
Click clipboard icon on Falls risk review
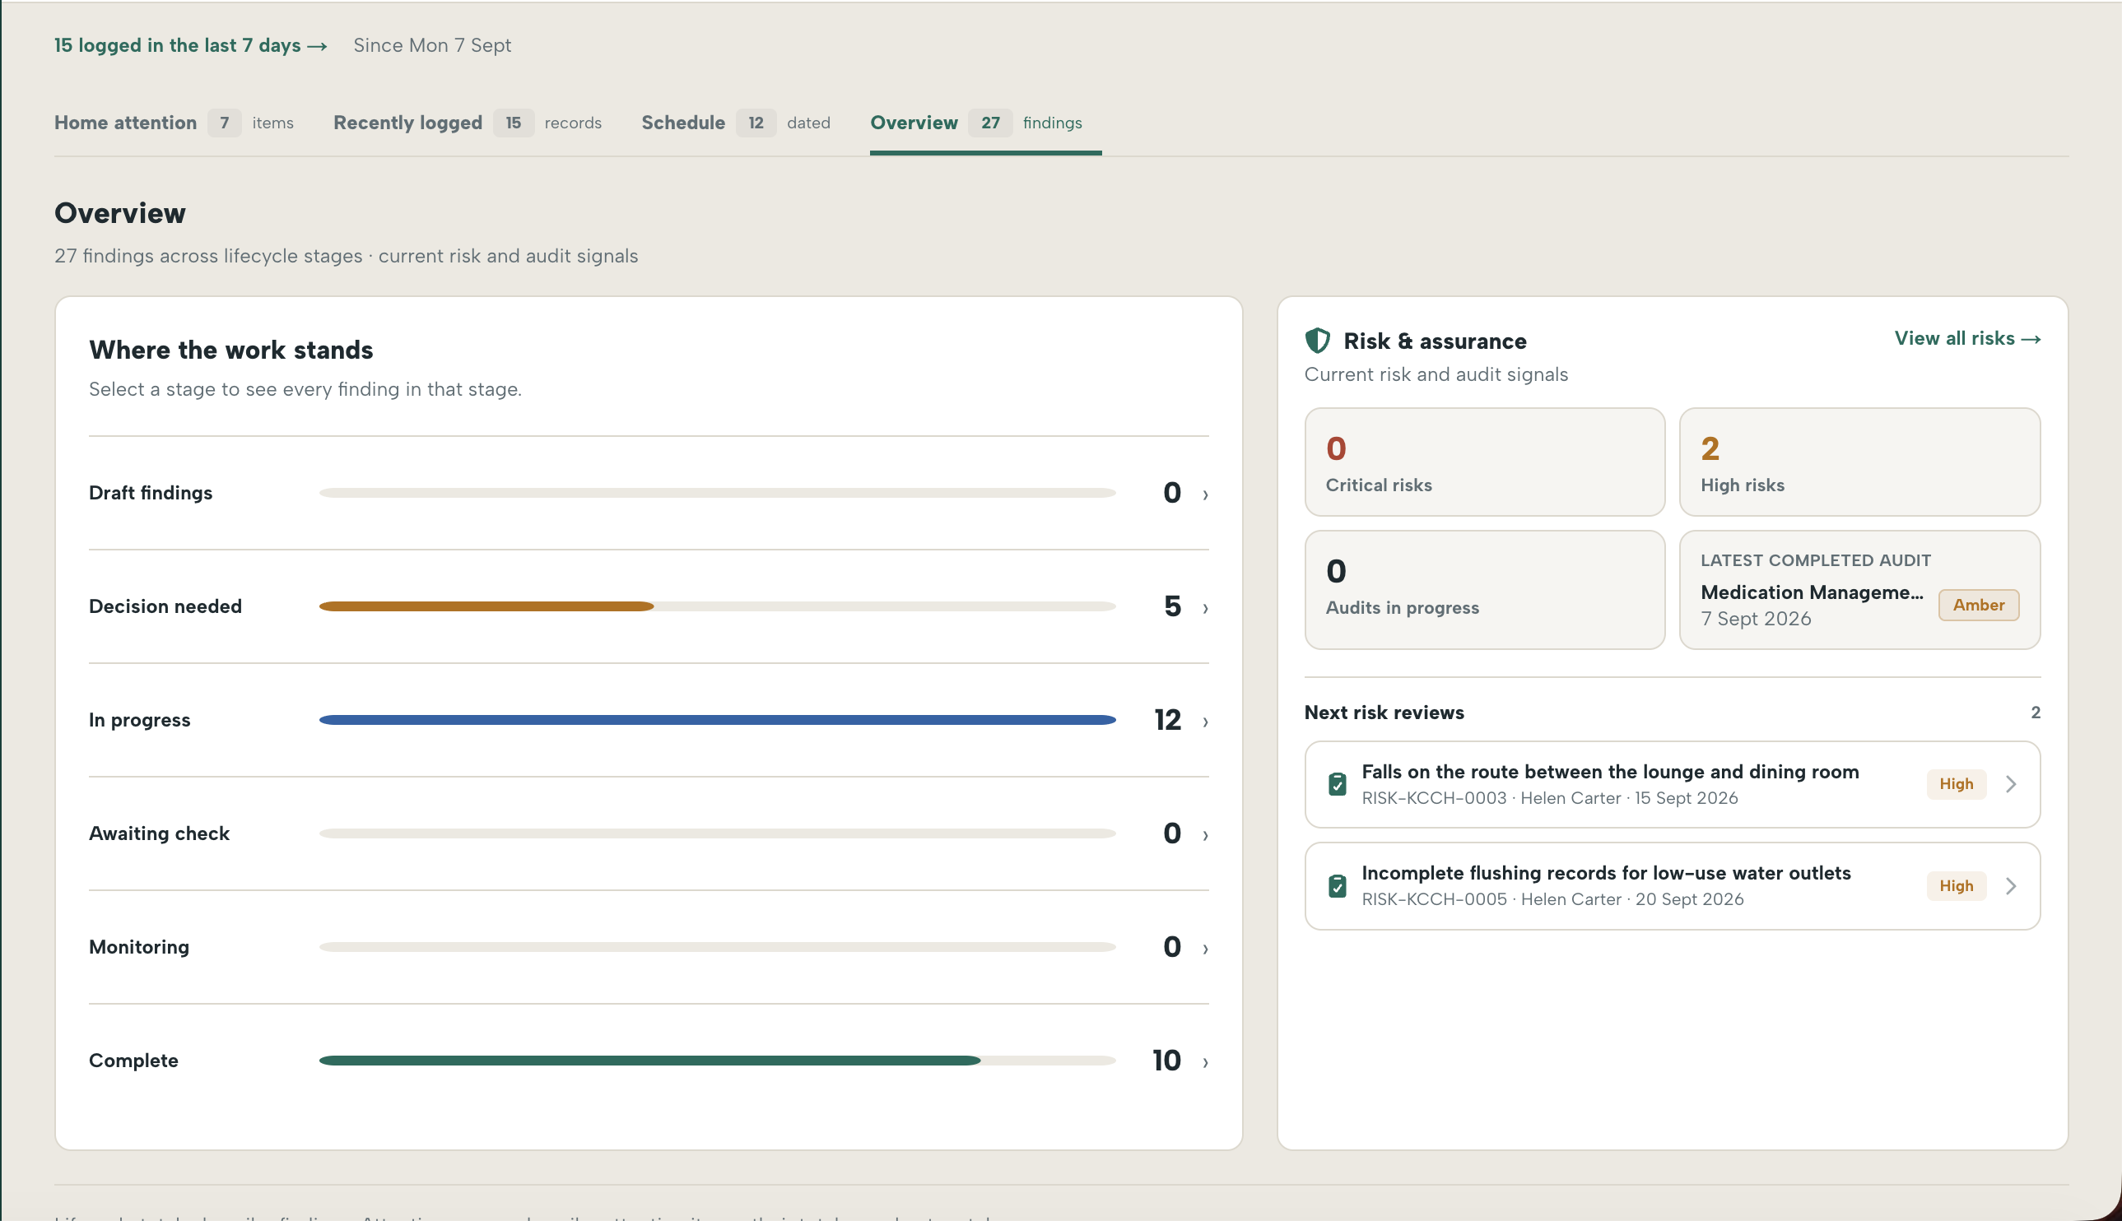[x=1338, y=784]
